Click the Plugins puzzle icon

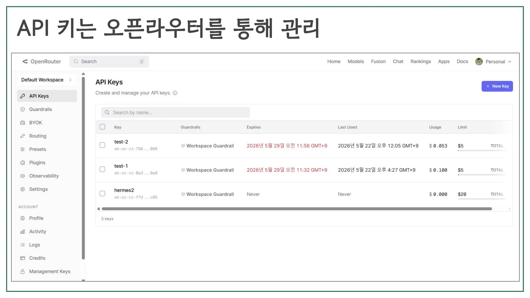pos(23,163)
